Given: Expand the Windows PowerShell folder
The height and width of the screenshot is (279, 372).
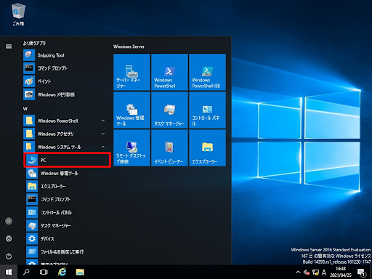Looking at the screenshot, I should 65,121.
